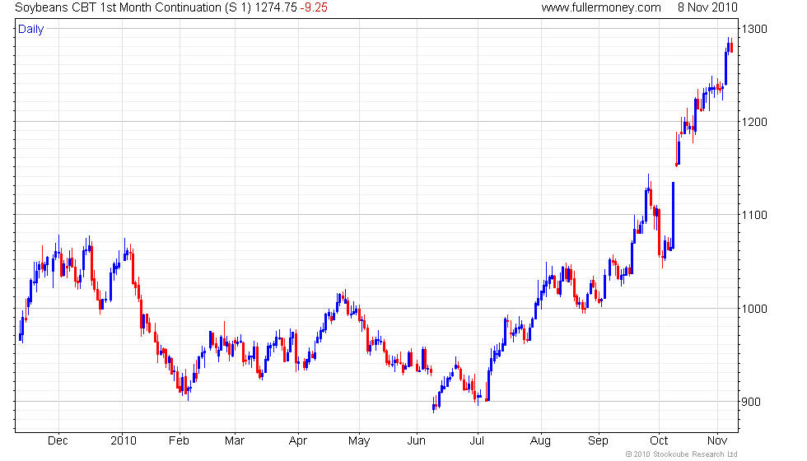Click the 1000 price axis label

tap(754, 309)
